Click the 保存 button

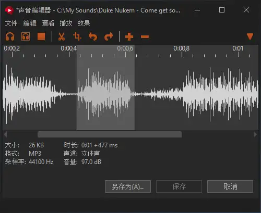(x=179, y=186)
